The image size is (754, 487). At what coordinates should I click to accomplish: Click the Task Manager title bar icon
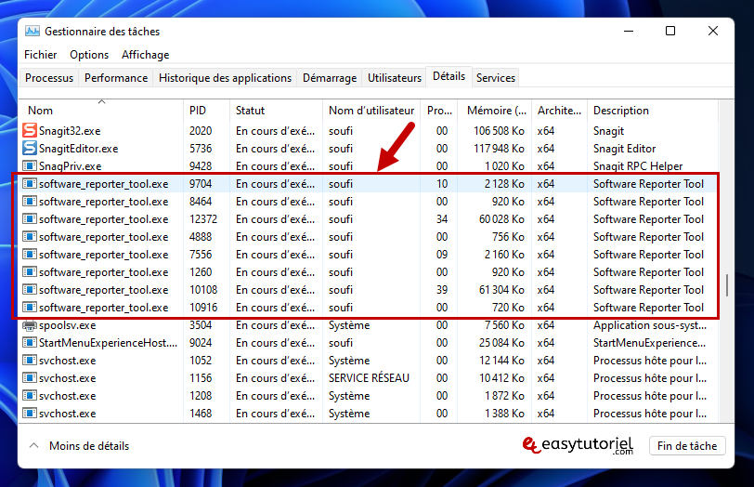pyautogui.click(x=32, y=32)
